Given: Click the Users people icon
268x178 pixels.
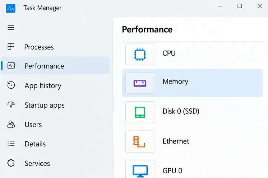Looking at the screenshot, I should click(11, 125).
